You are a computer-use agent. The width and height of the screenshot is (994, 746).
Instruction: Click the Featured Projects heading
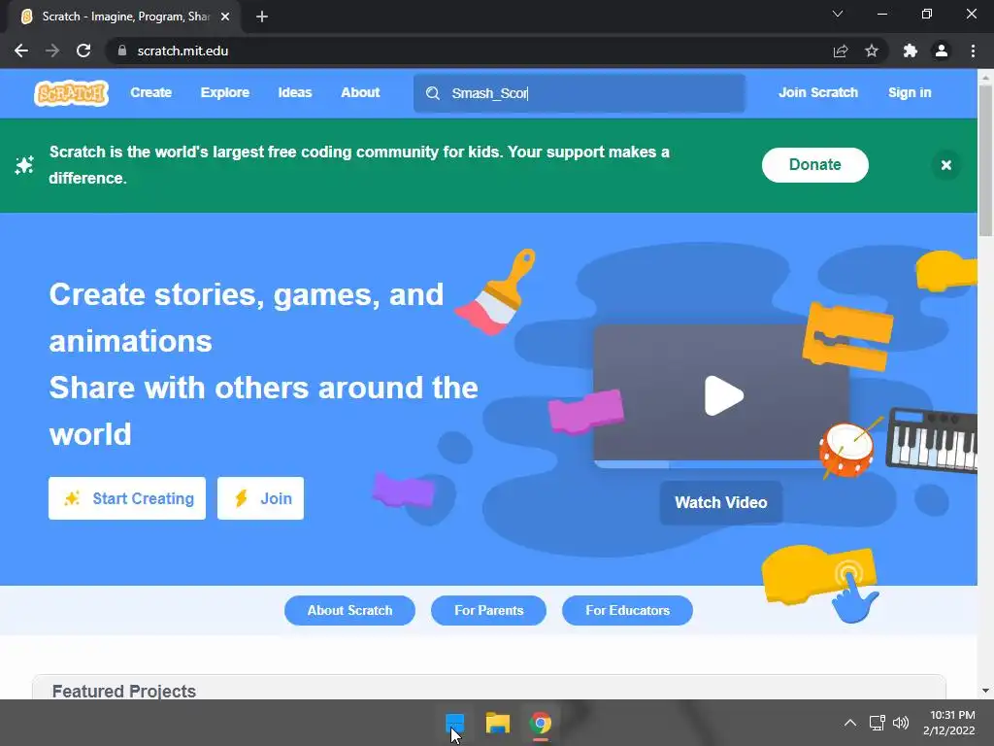124,692
